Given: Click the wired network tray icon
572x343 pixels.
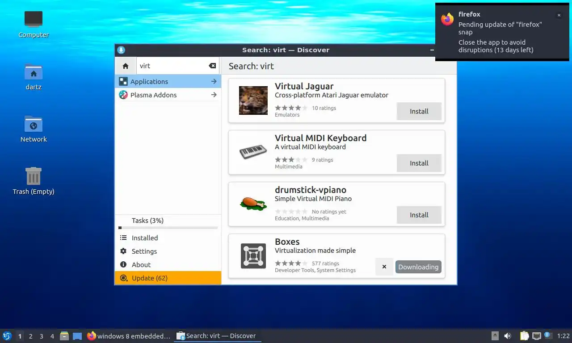Looking at the screenshot, I should click(x=537, y=336).
